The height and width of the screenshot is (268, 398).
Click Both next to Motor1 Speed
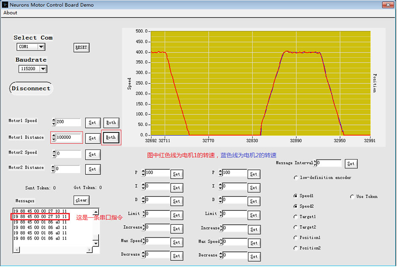111,123
